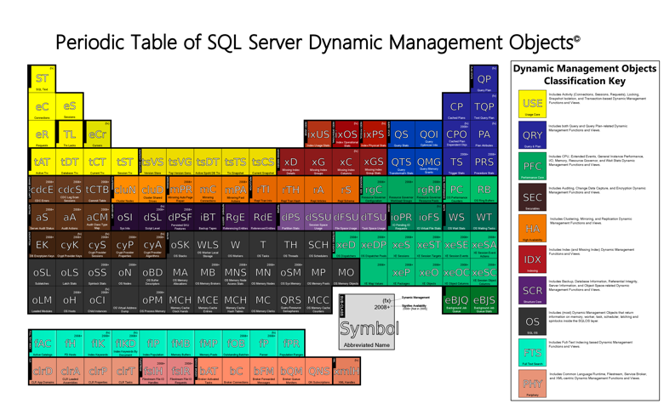Click the CPO blue cell
This screenshot has height=415, width=664.
(456, 134)
